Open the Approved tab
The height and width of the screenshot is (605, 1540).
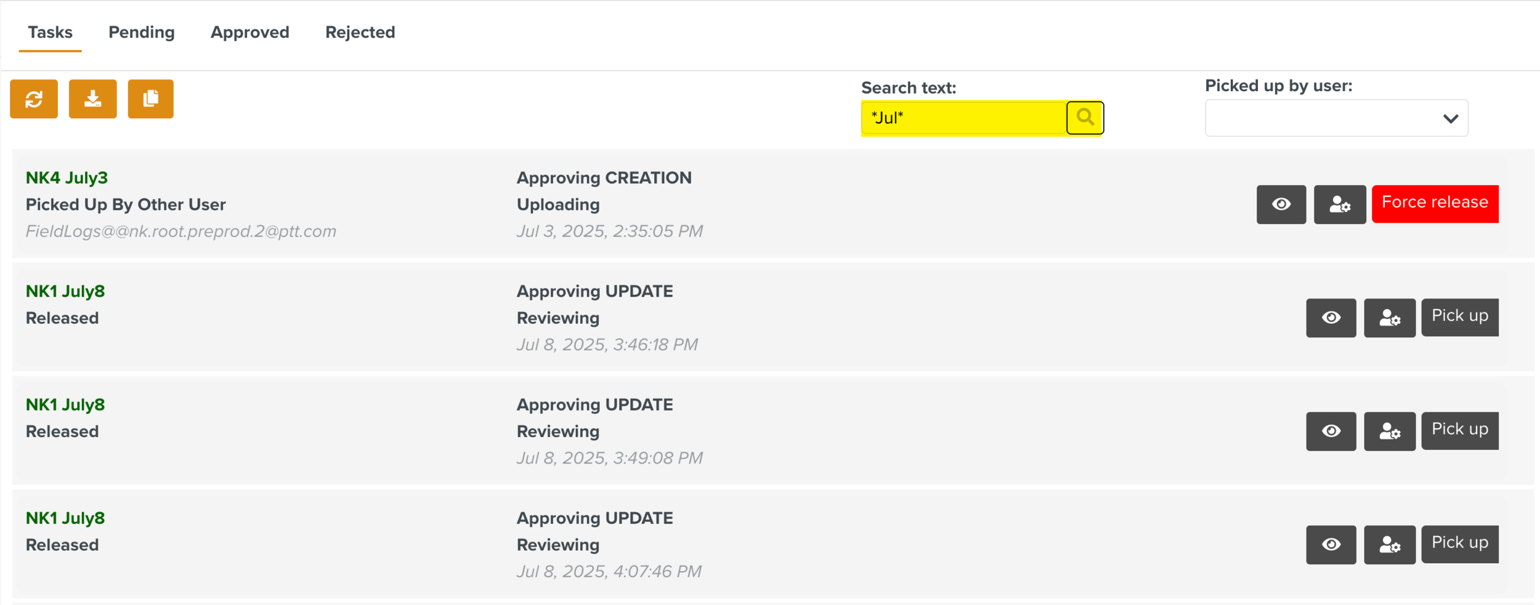[x=249, y=33]
